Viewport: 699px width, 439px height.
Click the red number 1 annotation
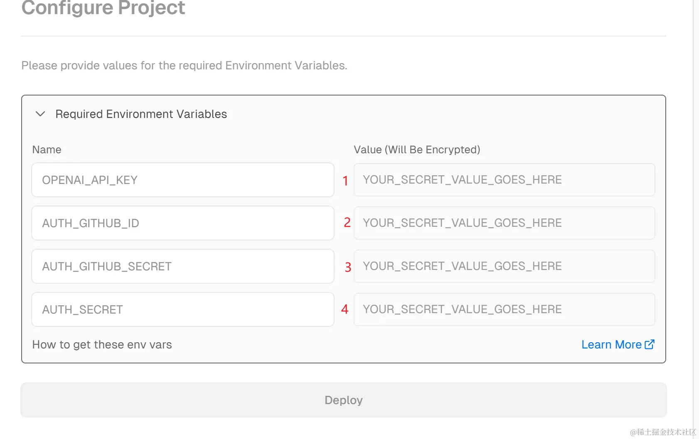345,181
